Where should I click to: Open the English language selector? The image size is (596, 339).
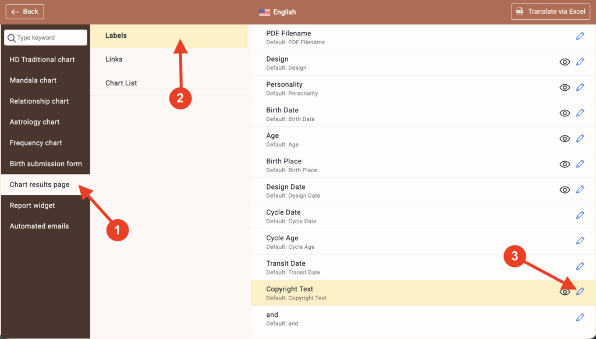278,12
